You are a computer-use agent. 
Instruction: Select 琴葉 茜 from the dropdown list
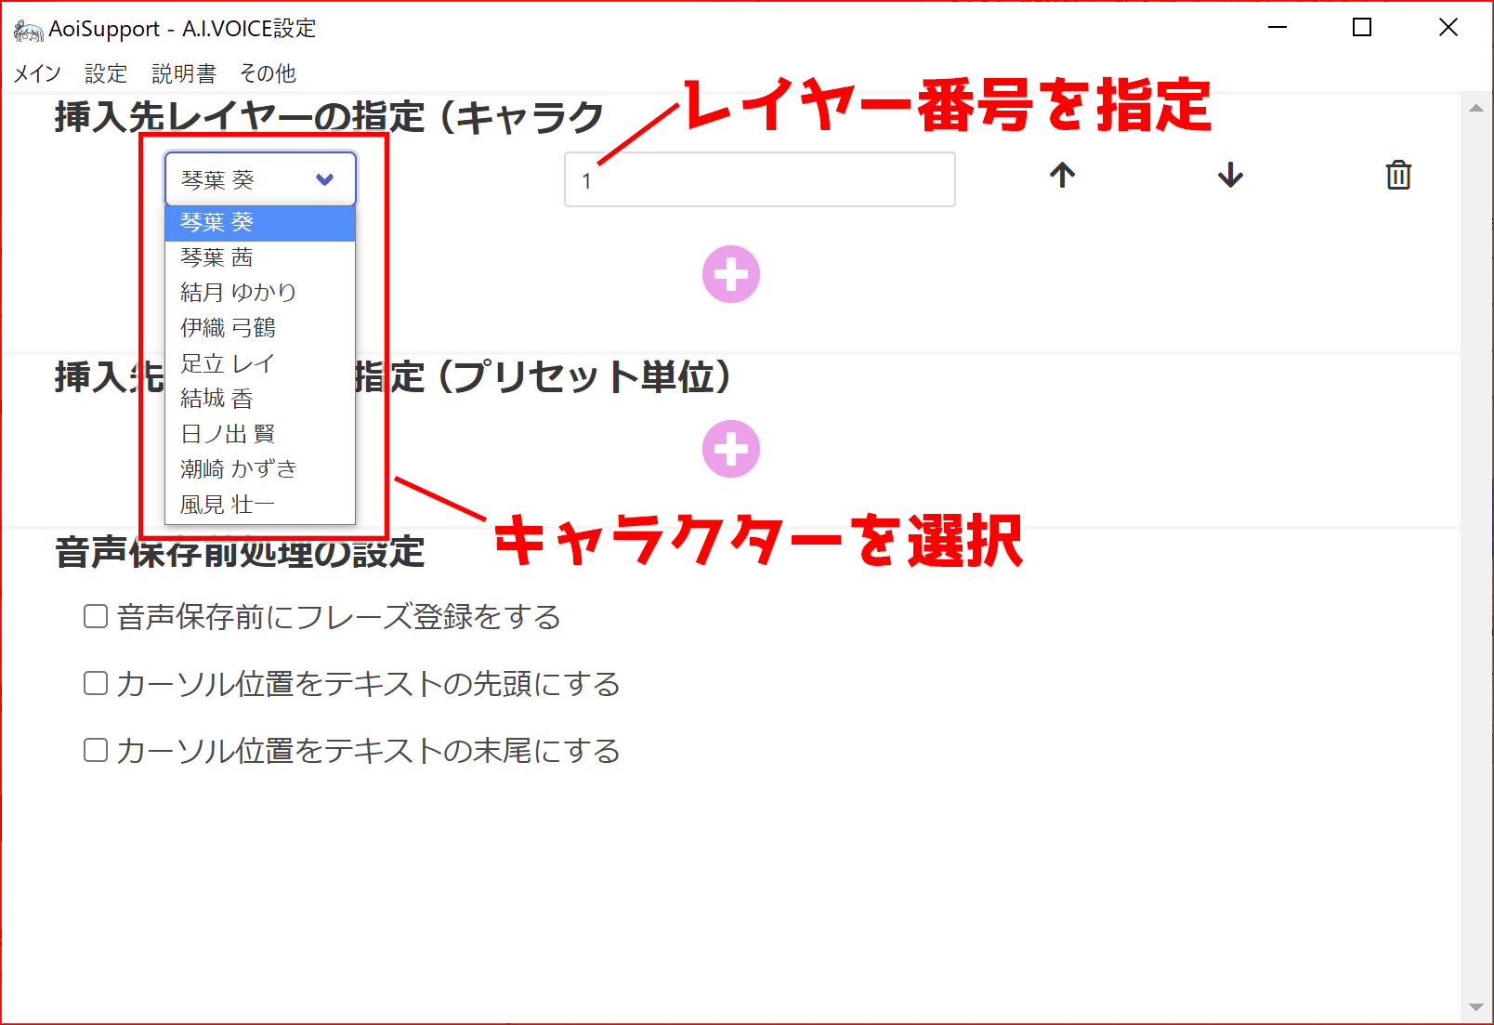click(x=260, y=257)
